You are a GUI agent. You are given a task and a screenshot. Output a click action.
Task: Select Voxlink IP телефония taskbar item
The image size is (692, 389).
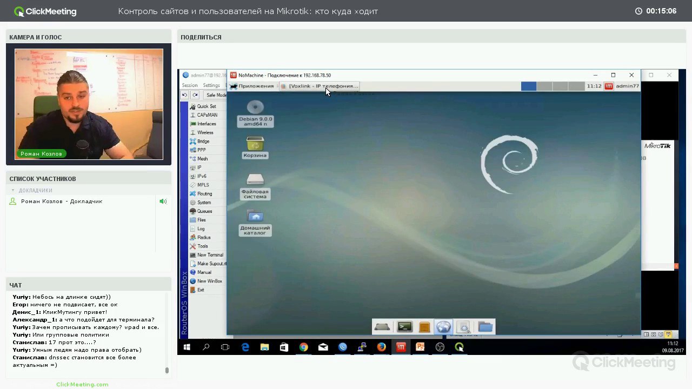pyautogui.click(x=319, y=86)
